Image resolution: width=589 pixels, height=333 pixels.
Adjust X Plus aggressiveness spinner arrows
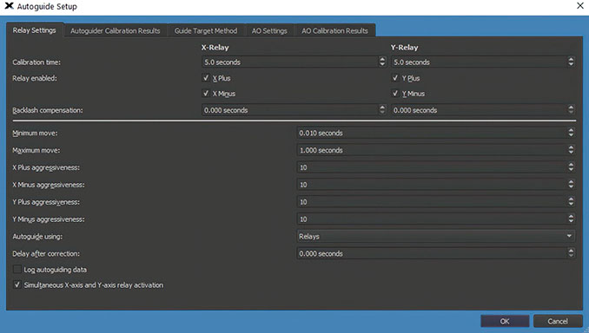(571, 166)
